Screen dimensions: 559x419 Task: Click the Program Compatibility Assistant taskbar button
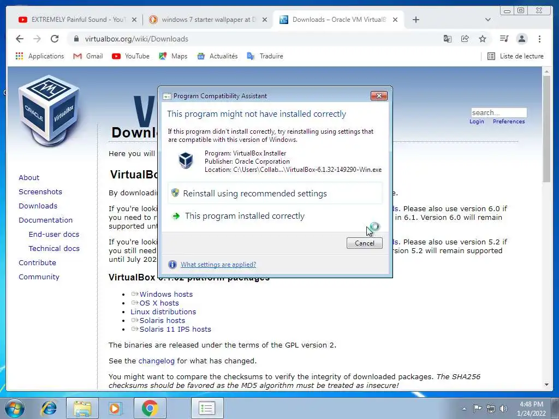pos(207,408)
